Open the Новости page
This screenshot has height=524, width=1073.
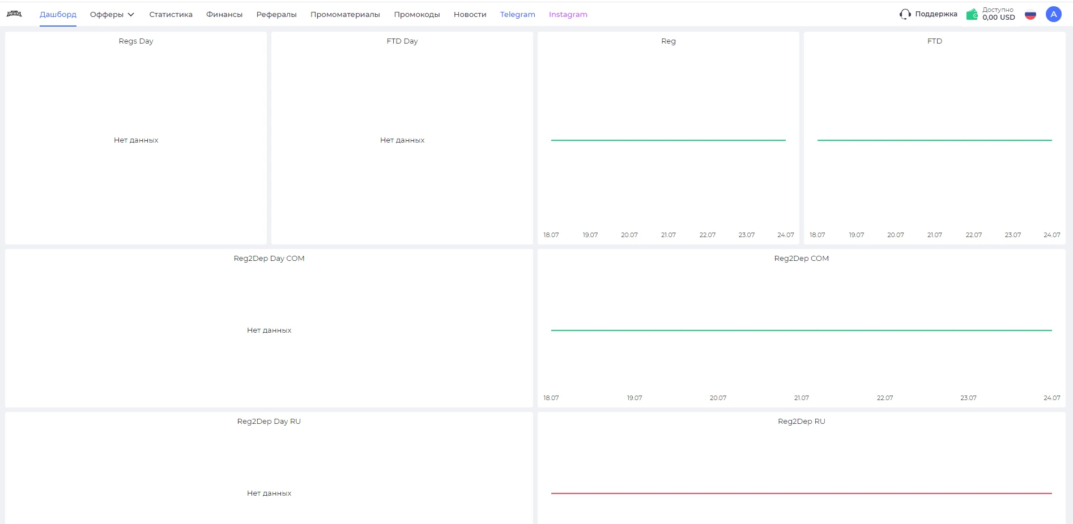coord(470,15)
